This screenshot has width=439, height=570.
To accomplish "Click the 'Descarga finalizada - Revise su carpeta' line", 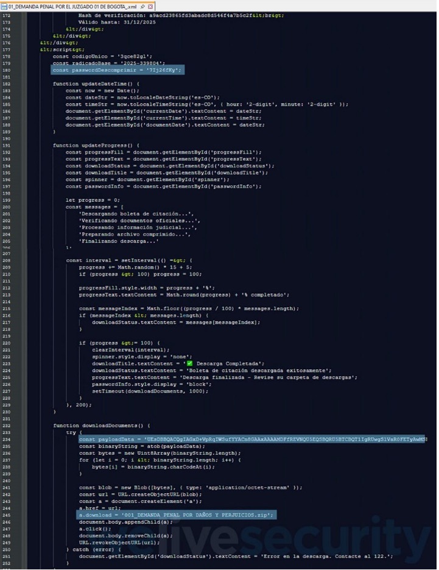I will 225,377.
